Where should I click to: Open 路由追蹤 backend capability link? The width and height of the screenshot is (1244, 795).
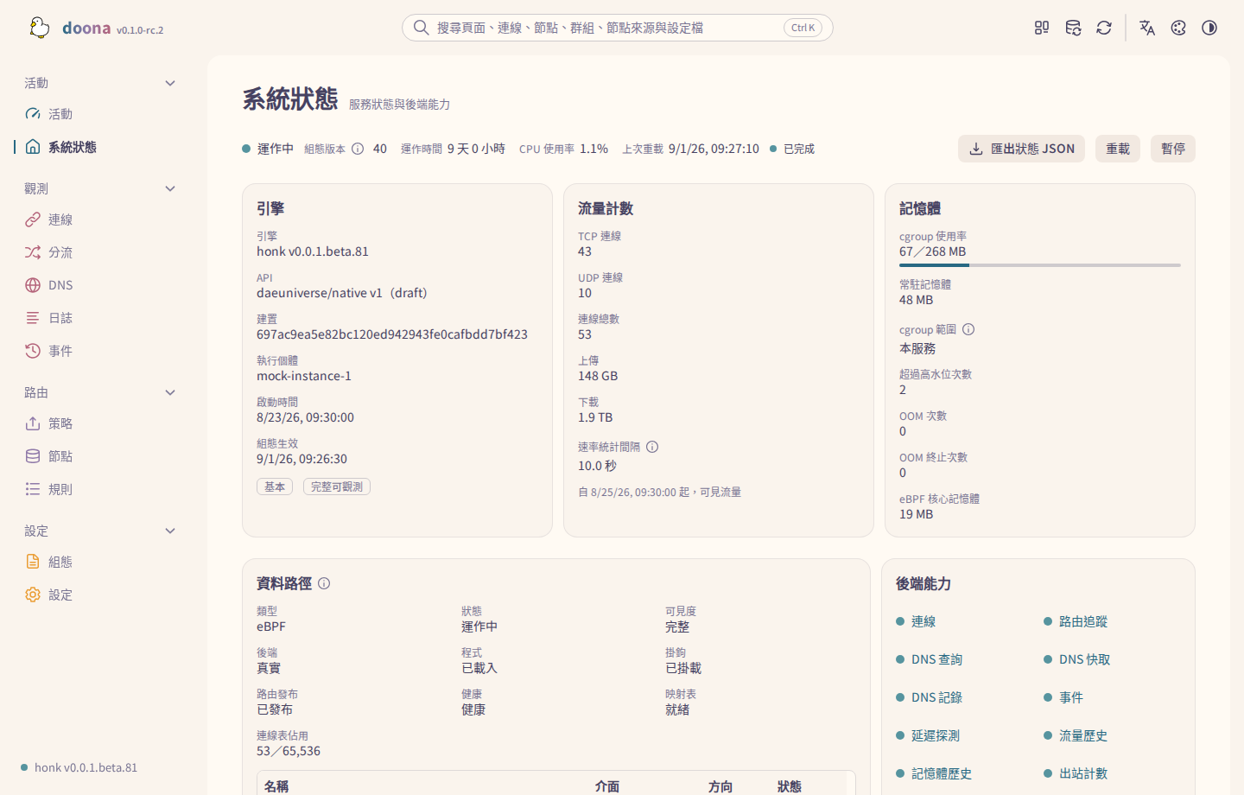(x=1083, y=621)
